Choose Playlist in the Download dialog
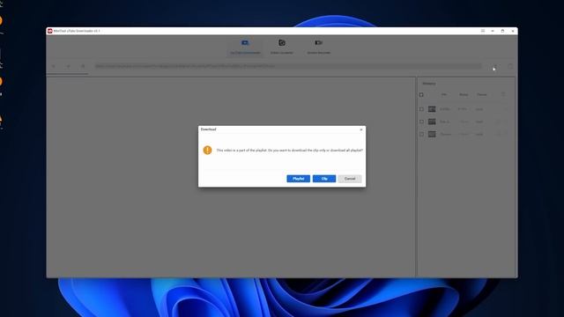 click(298, 179)
